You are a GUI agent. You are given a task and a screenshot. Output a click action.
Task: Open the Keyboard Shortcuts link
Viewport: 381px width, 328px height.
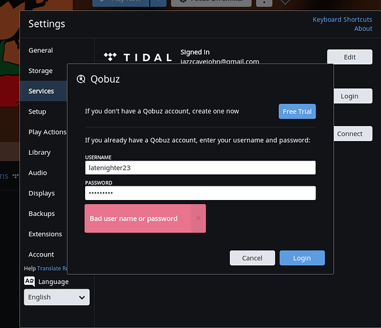click(x=342, y=20)
